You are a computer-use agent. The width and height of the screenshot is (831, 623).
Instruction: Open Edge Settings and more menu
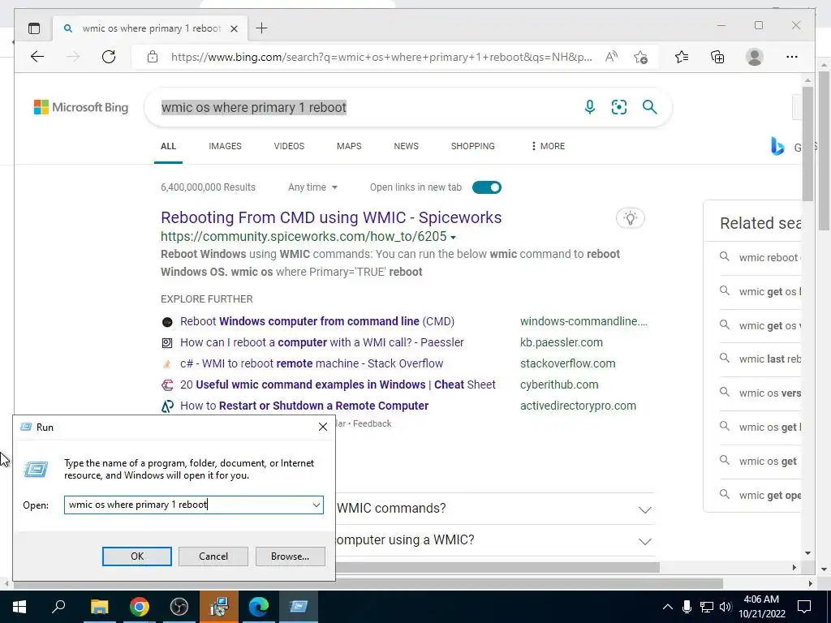tap(792, 57)
